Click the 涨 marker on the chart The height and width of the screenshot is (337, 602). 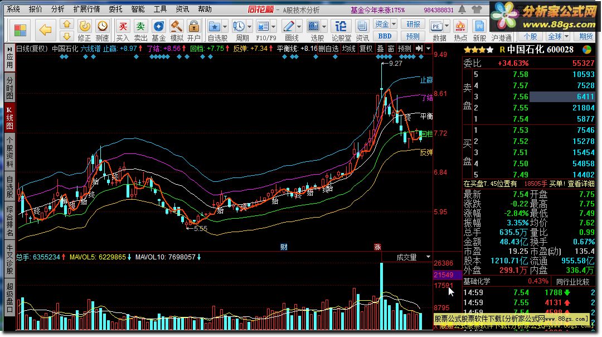pyautogui.click(x=377, y=247)
